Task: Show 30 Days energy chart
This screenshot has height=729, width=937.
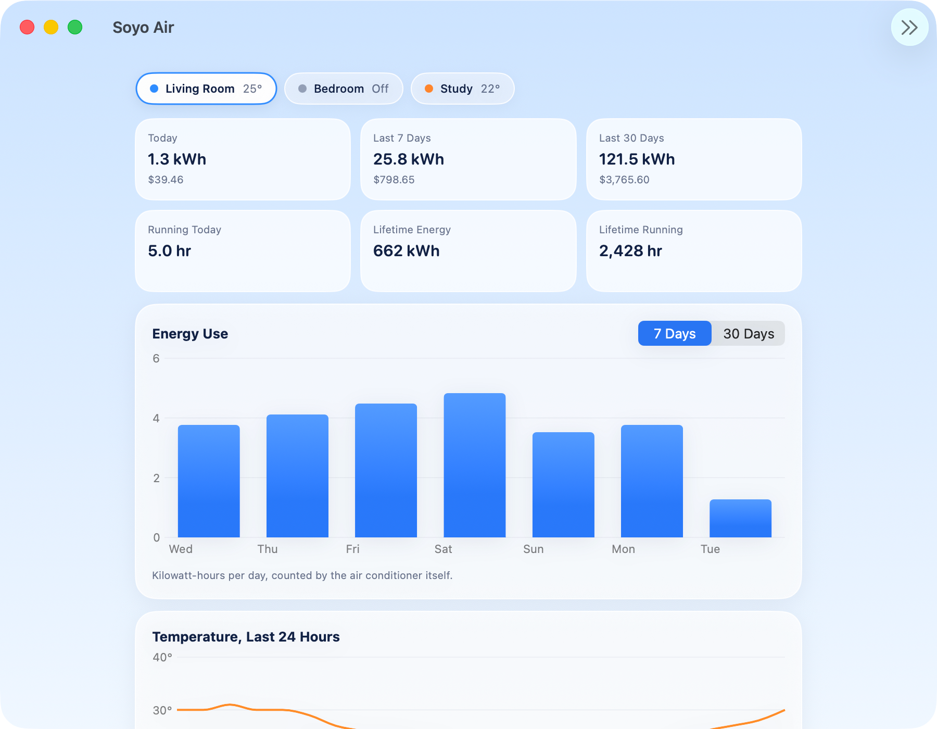Action: (x=749, y=333)
